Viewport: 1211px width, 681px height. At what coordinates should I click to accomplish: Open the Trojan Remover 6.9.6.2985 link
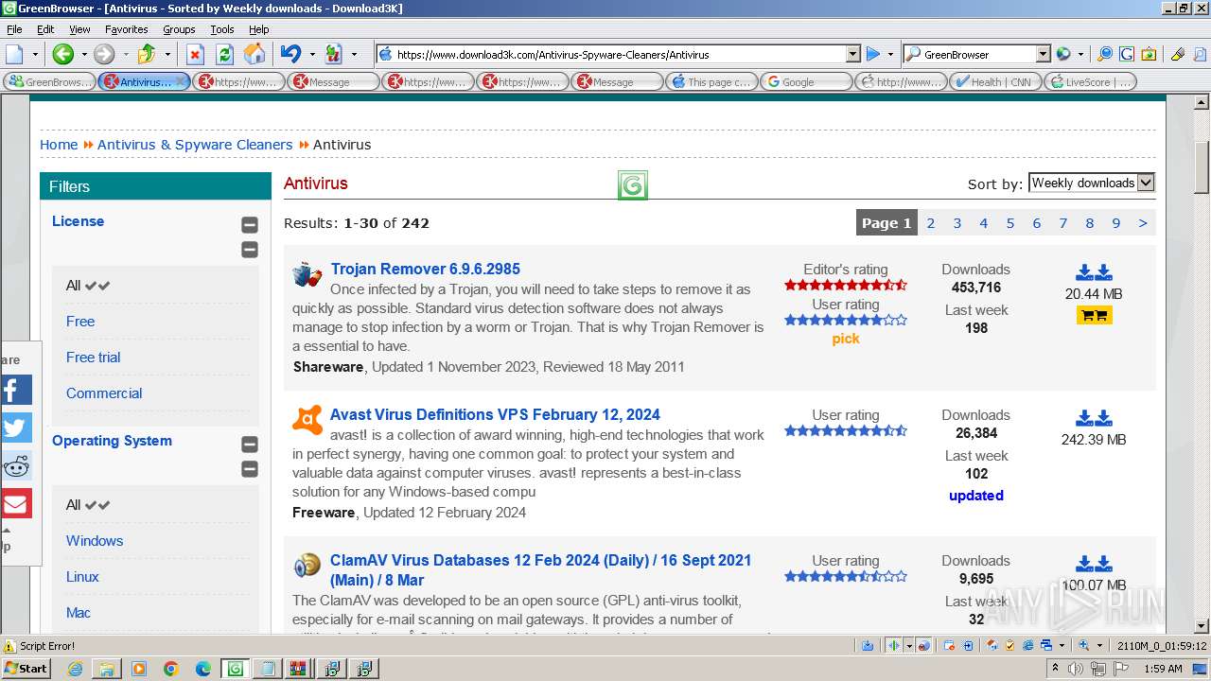[425, 270]
